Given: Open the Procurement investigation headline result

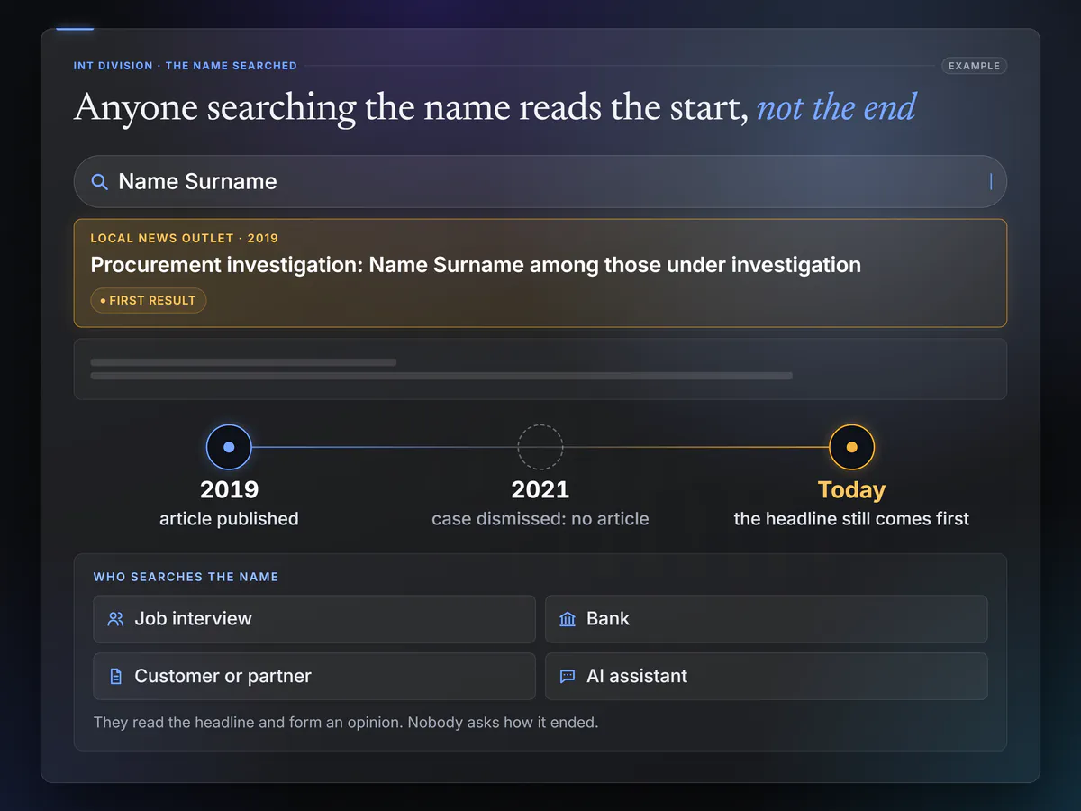Looking at the screenshot, I should point(476,265).
